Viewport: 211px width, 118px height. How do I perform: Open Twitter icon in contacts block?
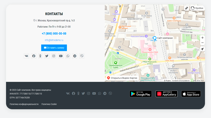(47, 56)
